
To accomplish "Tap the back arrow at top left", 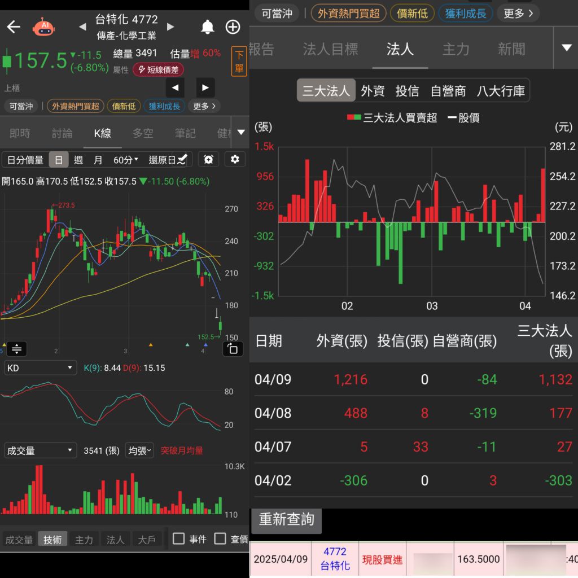I will point(14,27).
